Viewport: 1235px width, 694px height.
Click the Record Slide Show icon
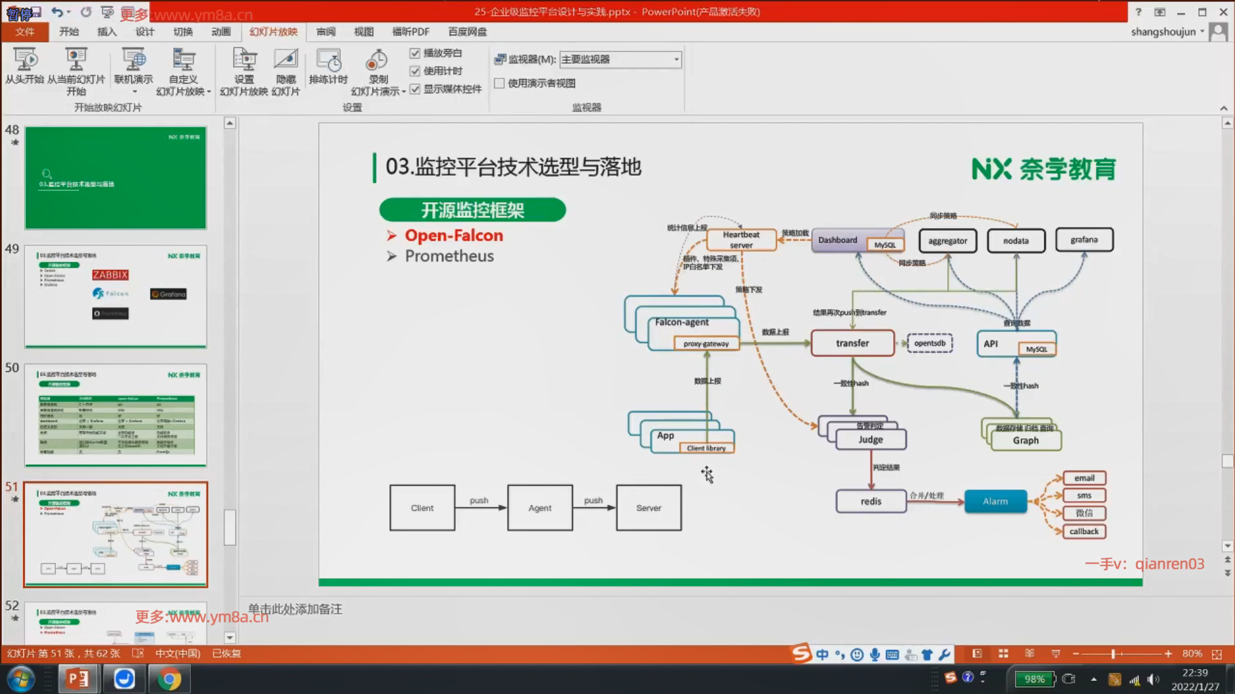(x=378, y=61)
